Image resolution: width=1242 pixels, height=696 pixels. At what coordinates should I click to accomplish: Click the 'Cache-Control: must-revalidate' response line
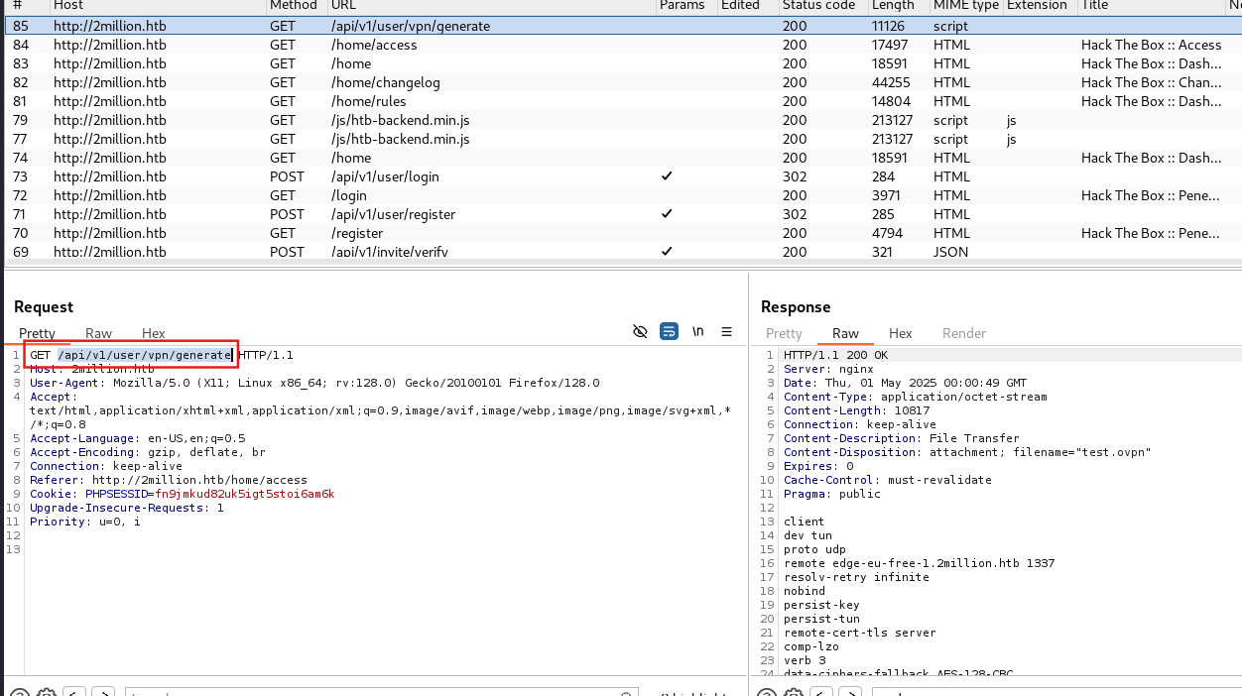[x=888, y=480]
